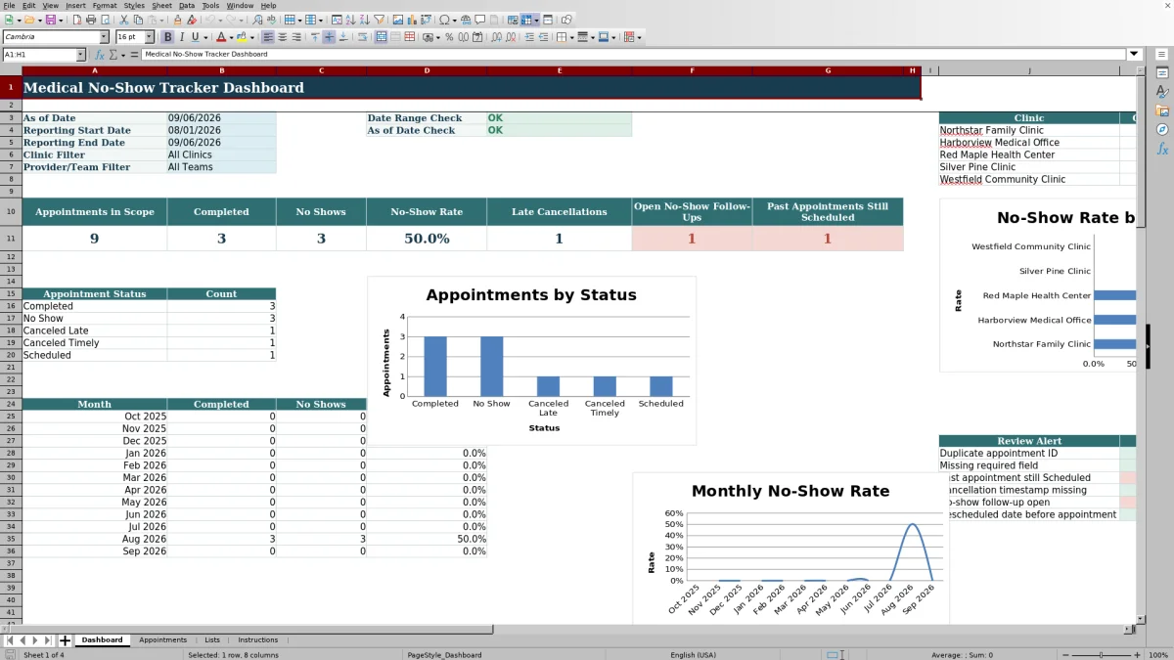Toggle Wrap Text button
This screenshot has height=660, width=1174.
click(x=361, y=37)
